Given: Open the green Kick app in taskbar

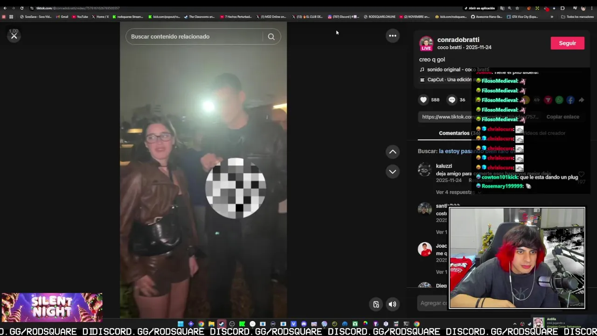Looking at the screenshot, I should pos(242,324).
